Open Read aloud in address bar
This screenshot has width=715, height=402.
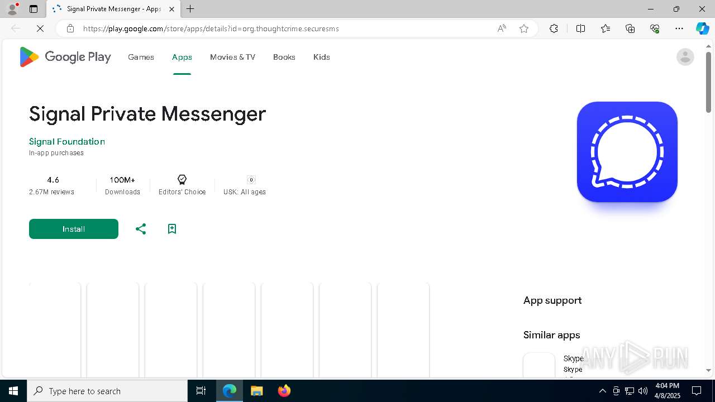tap(502, 28)
